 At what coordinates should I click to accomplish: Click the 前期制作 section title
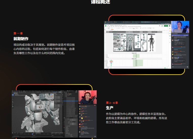click(21, 39)
